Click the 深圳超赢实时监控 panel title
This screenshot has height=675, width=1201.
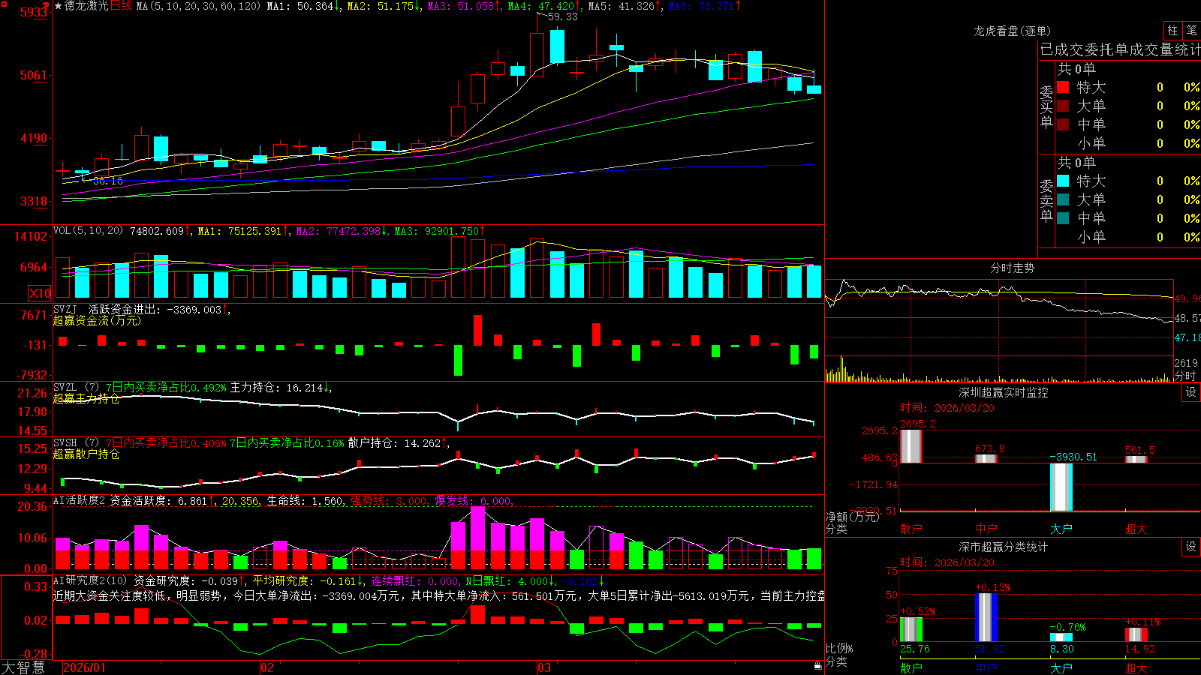point(1004,392)
